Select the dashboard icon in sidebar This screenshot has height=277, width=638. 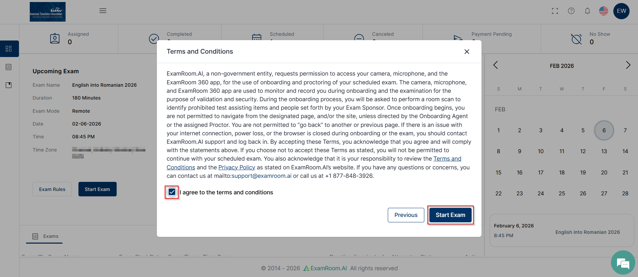(9, 49)
